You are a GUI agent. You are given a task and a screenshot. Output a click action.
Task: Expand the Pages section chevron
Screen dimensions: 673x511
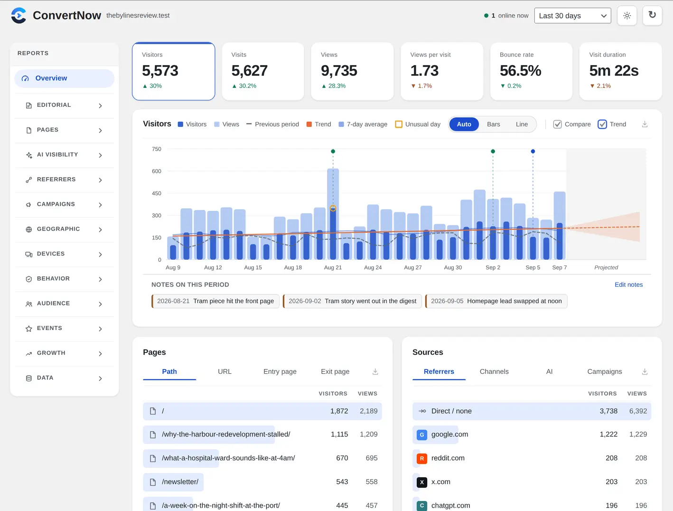click(x=100, y=130)
